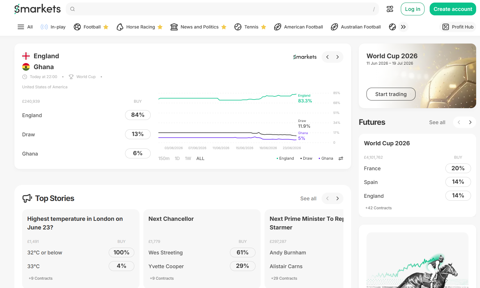The image size is (480, 288).
Task: Toggle the Football favourite star
Action: tap(106, 27)
